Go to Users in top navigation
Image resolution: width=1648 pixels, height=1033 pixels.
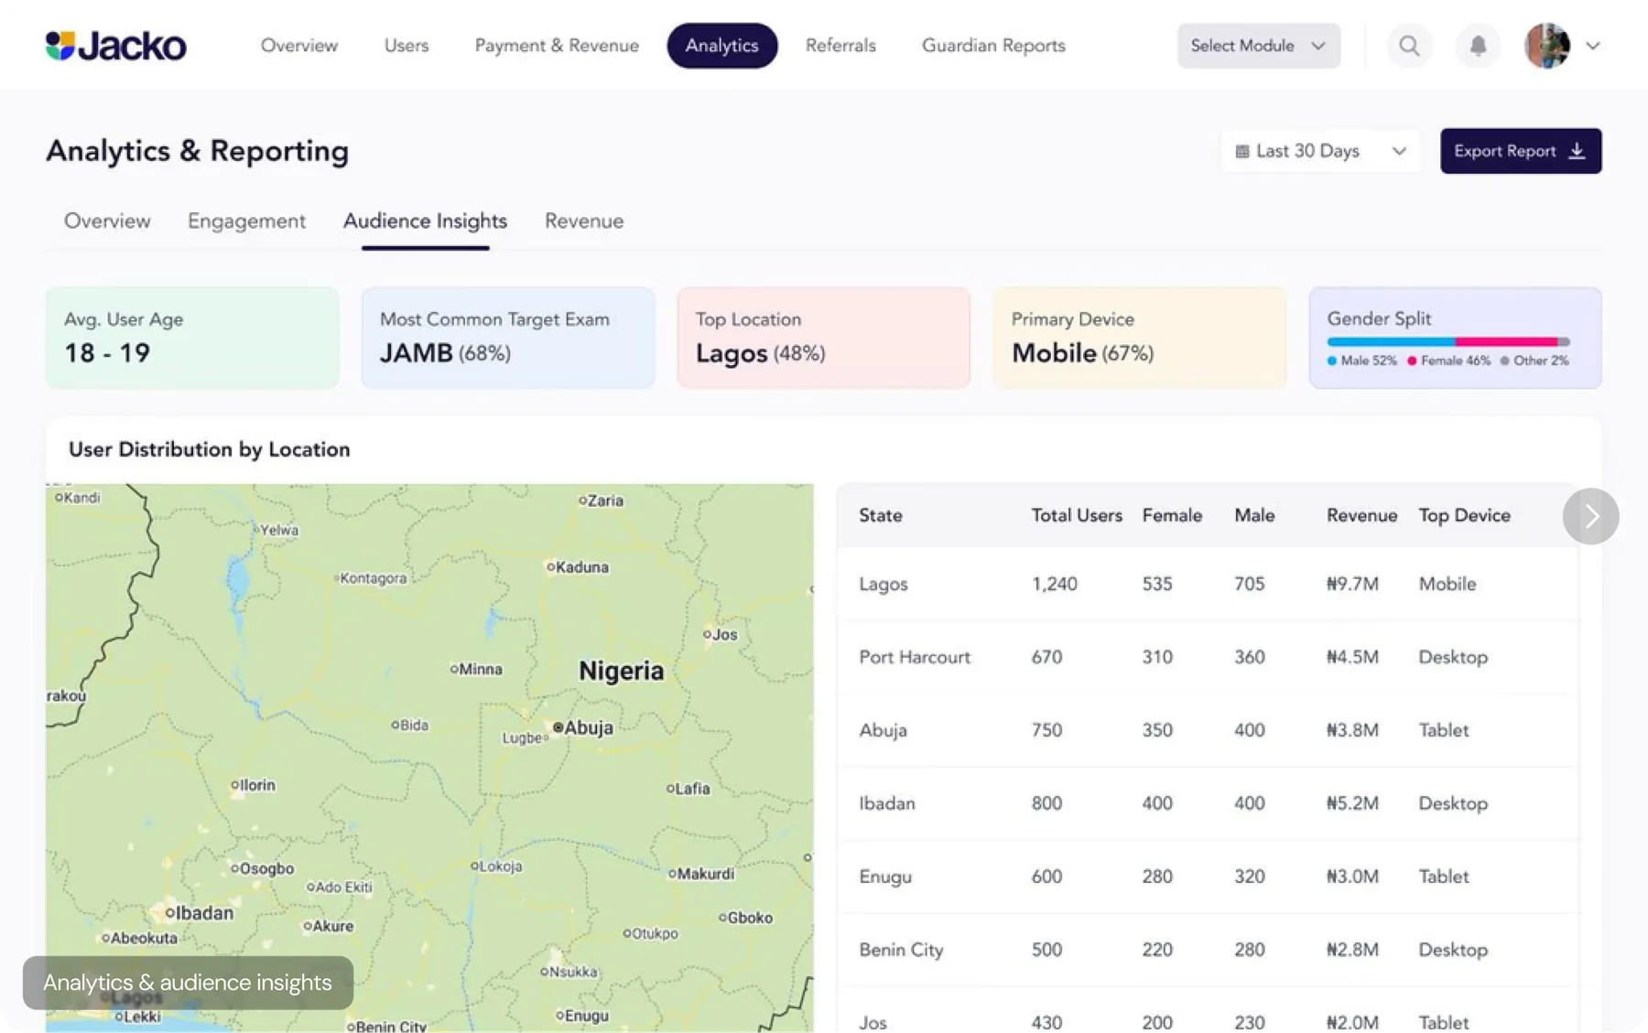407,46
